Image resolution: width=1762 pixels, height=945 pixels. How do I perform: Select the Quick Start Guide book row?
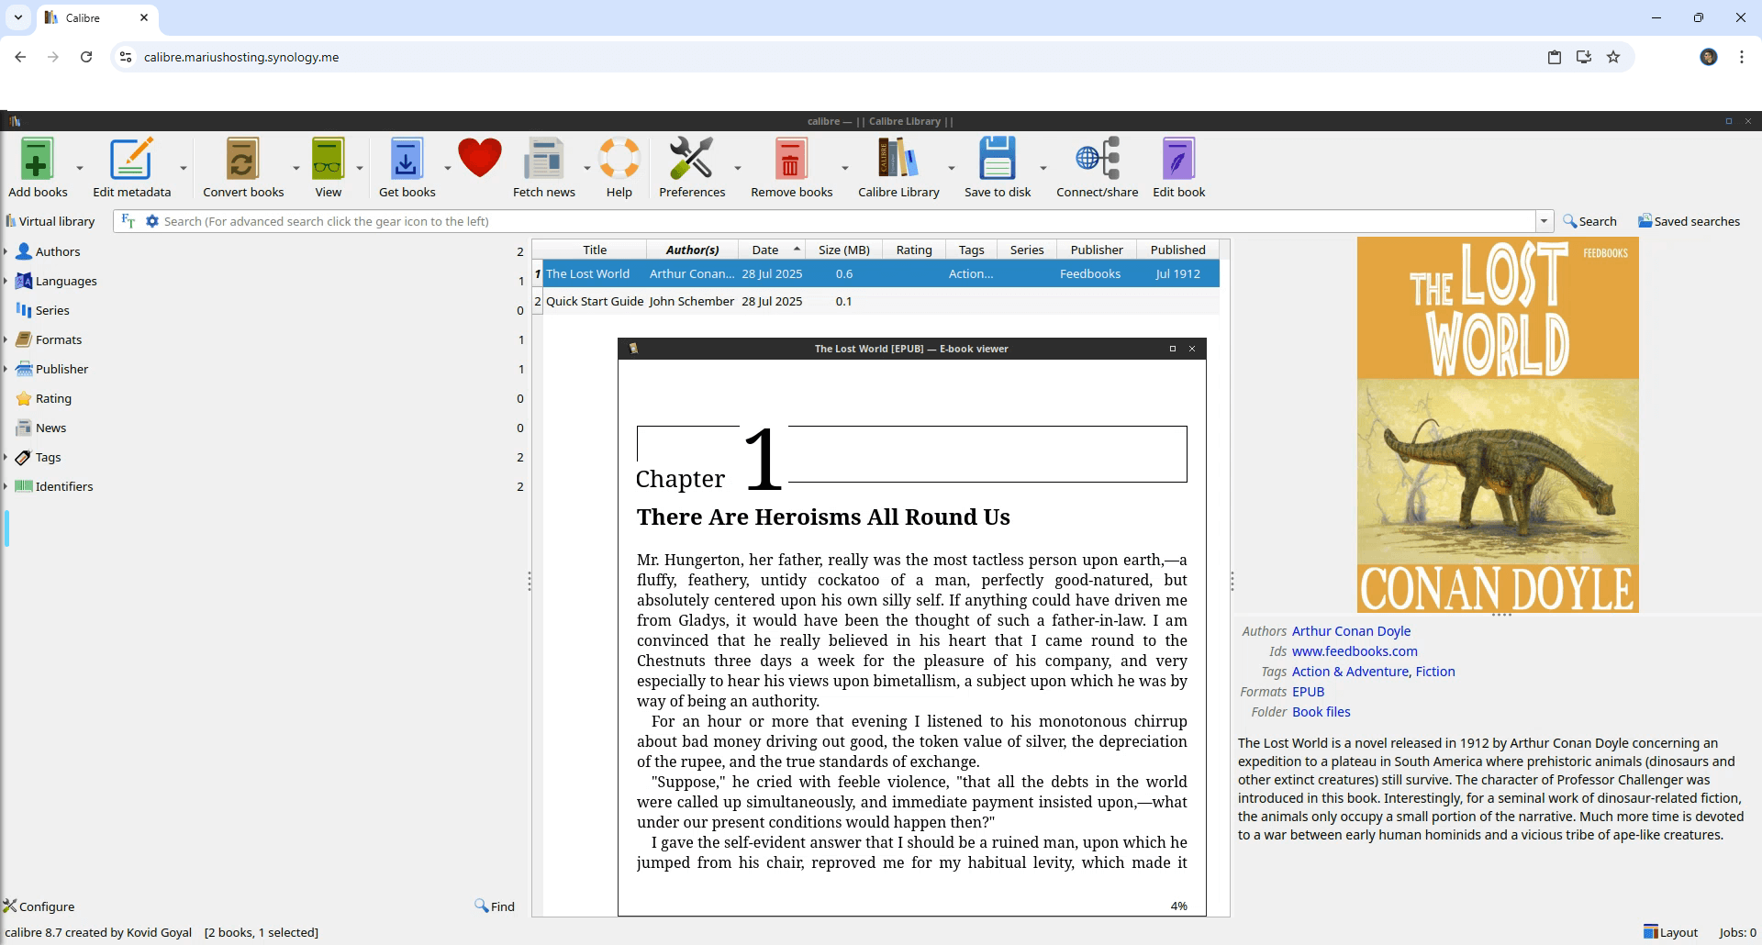point(876,301)
